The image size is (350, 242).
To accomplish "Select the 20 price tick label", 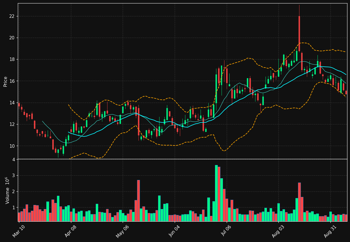I will tap(11, 38).
